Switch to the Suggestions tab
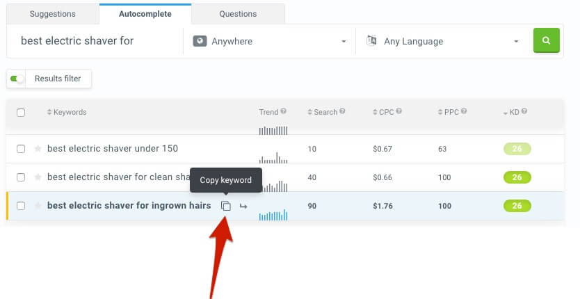The image size is (580, 299). [53, 14]
